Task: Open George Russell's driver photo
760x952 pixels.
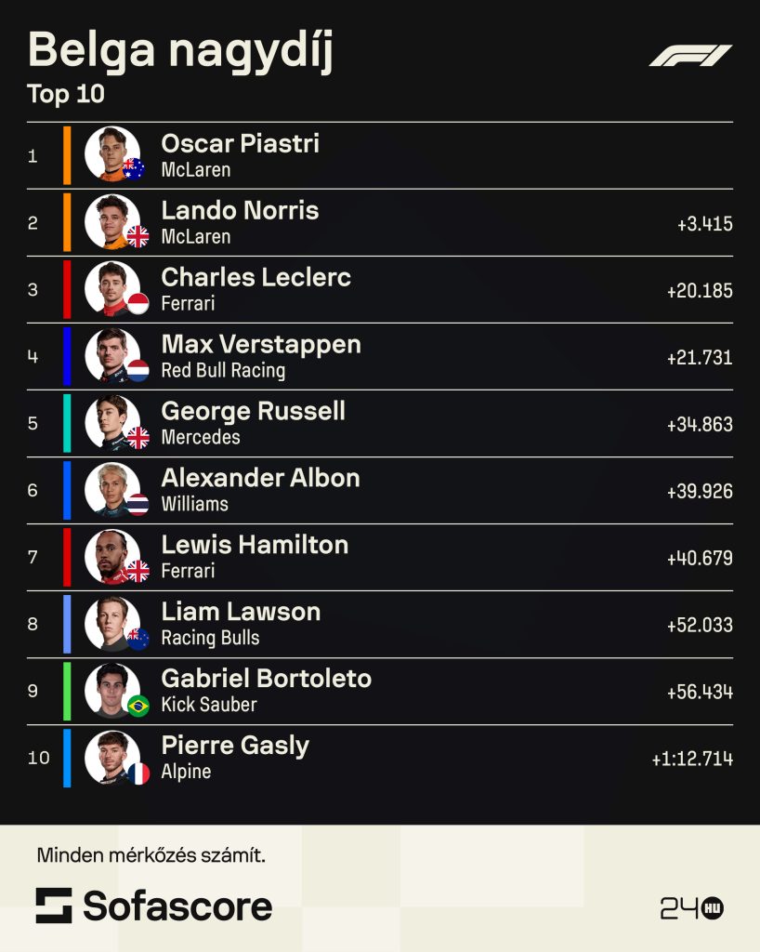Action: [111, 423]
